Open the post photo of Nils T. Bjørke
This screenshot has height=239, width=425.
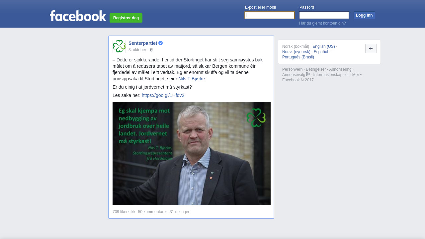[x=192, y=153]
